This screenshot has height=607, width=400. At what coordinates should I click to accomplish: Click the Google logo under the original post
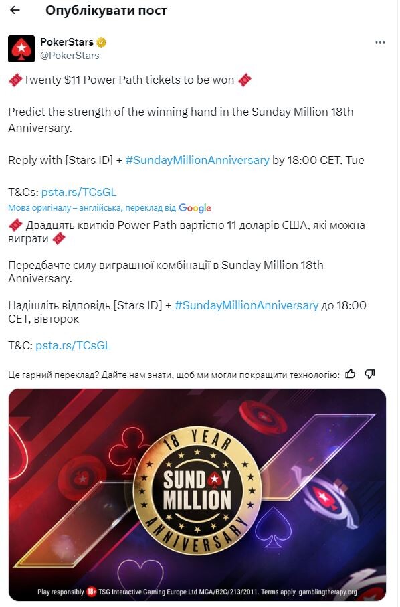pyautogui.click(x=195, y=208)
